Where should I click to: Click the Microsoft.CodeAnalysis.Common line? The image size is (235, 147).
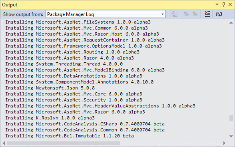point(85,130)
